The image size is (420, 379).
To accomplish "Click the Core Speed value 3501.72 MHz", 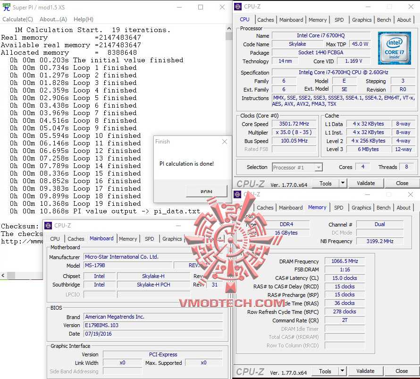I will pos(294,124).
